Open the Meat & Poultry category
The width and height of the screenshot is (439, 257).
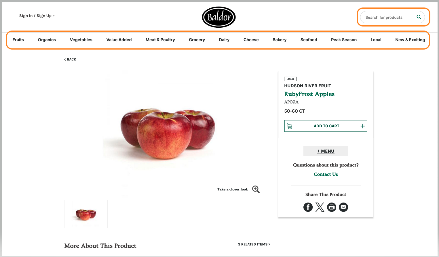click(x=160, y=40)
